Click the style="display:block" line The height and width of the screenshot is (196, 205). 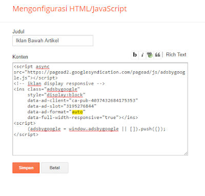coord(56,95)
